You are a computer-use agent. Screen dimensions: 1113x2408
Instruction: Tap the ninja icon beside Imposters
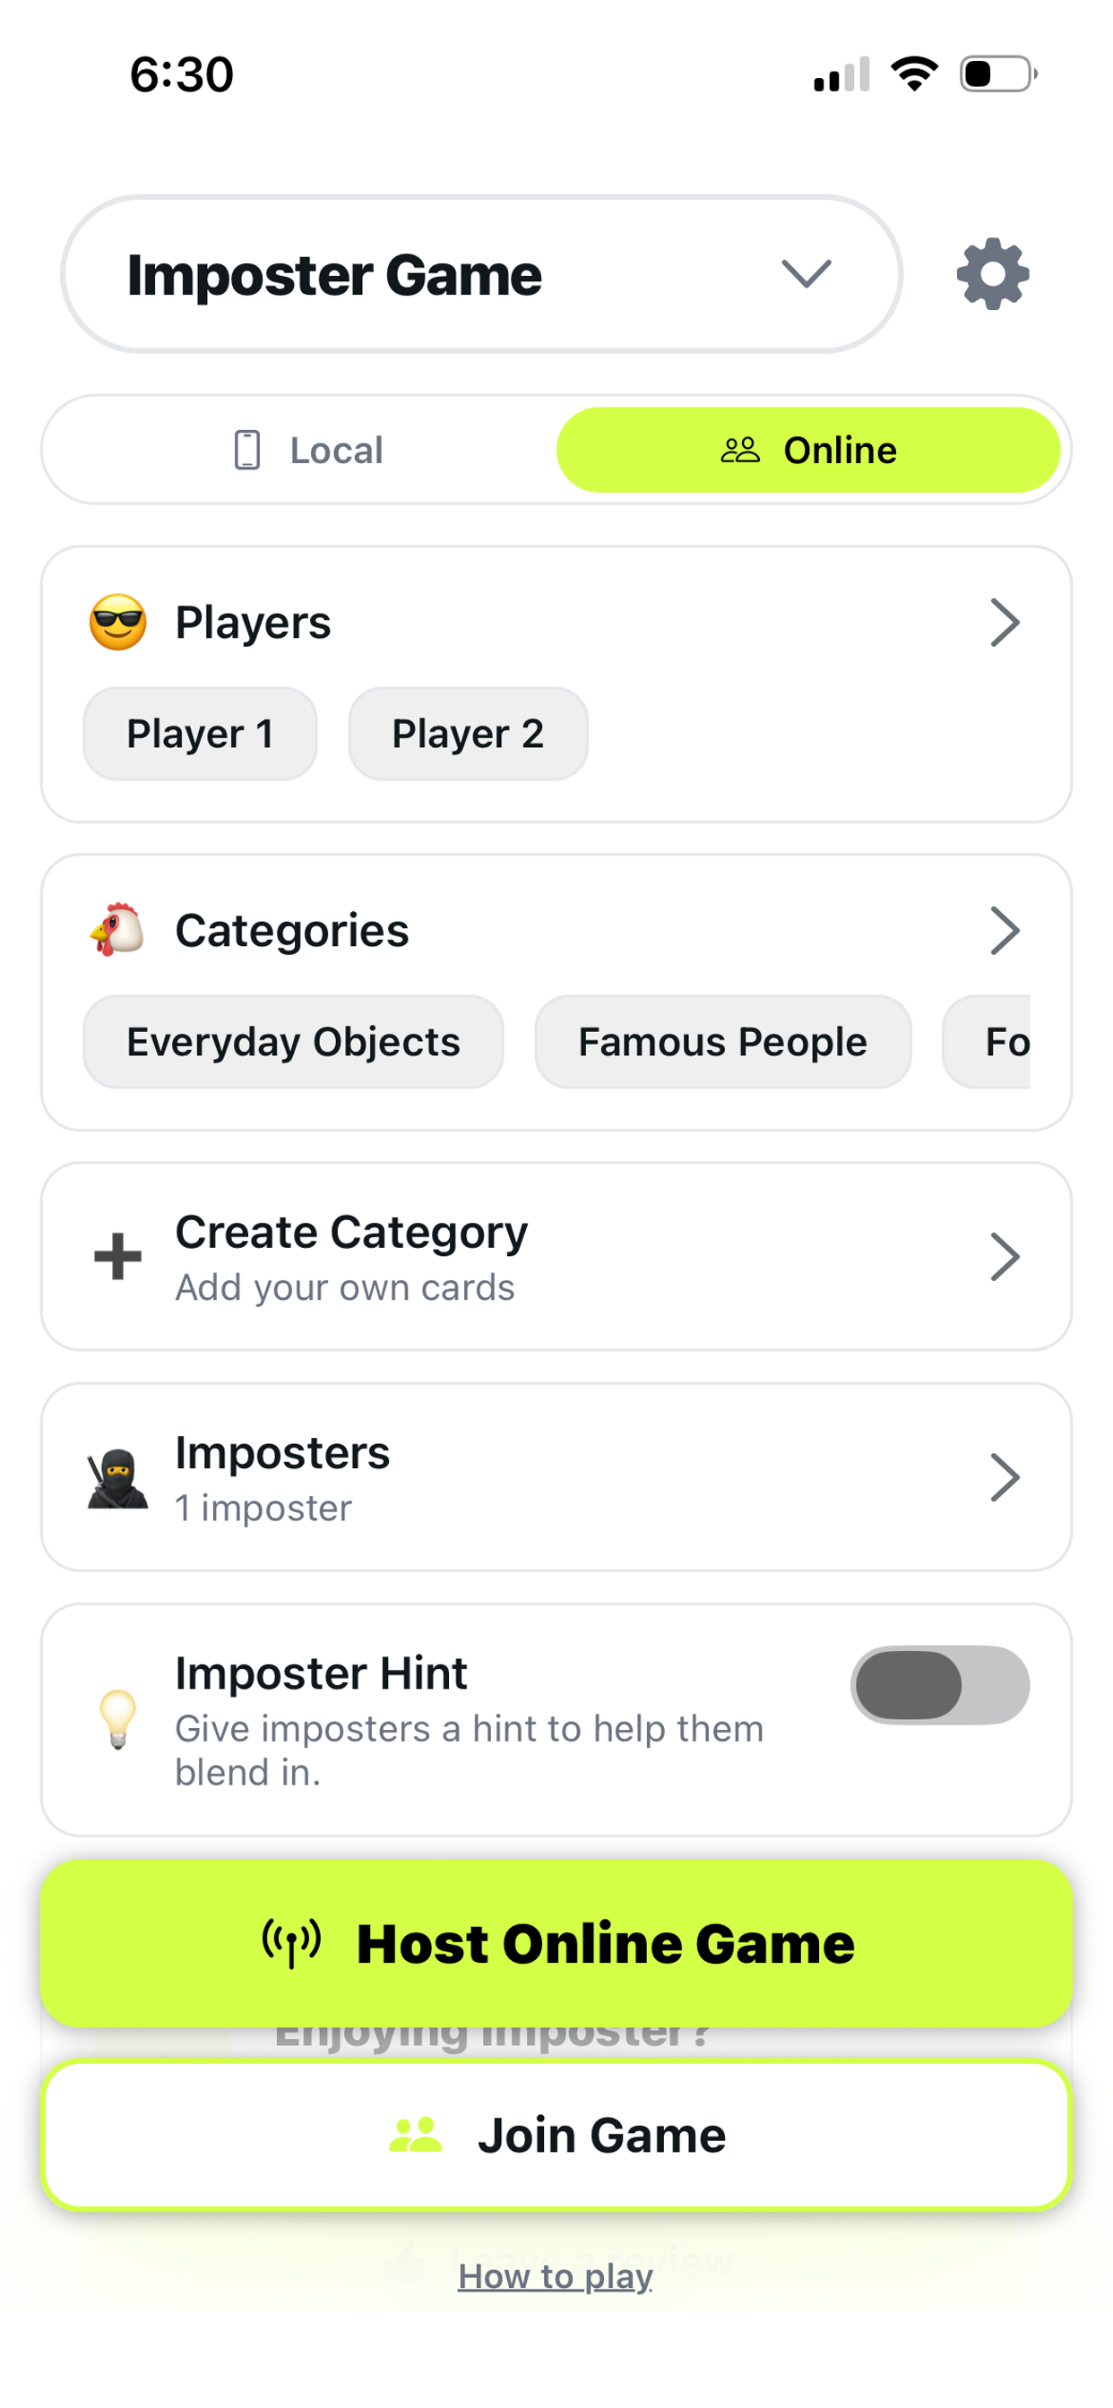click(118, 1479)
